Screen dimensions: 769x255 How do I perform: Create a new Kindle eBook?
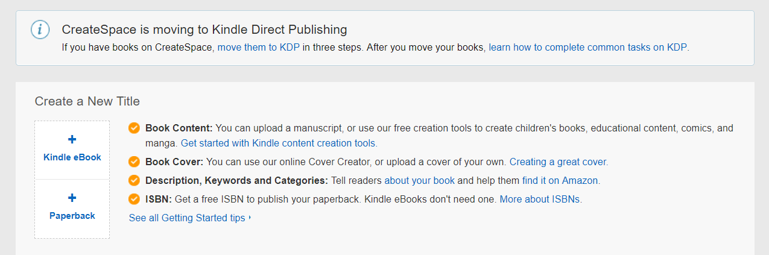72,150
